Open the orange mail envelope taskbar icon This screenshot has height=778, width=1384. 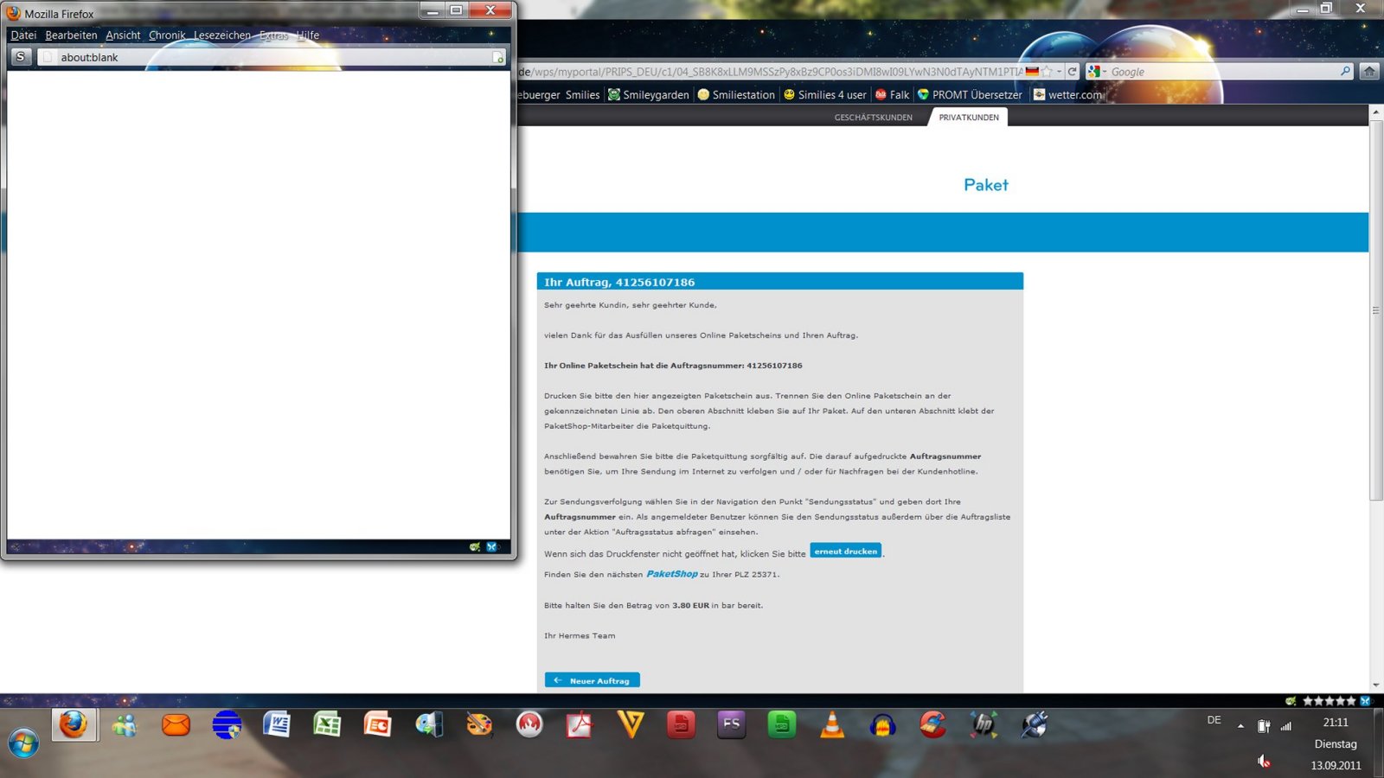(x=176, y=724)
